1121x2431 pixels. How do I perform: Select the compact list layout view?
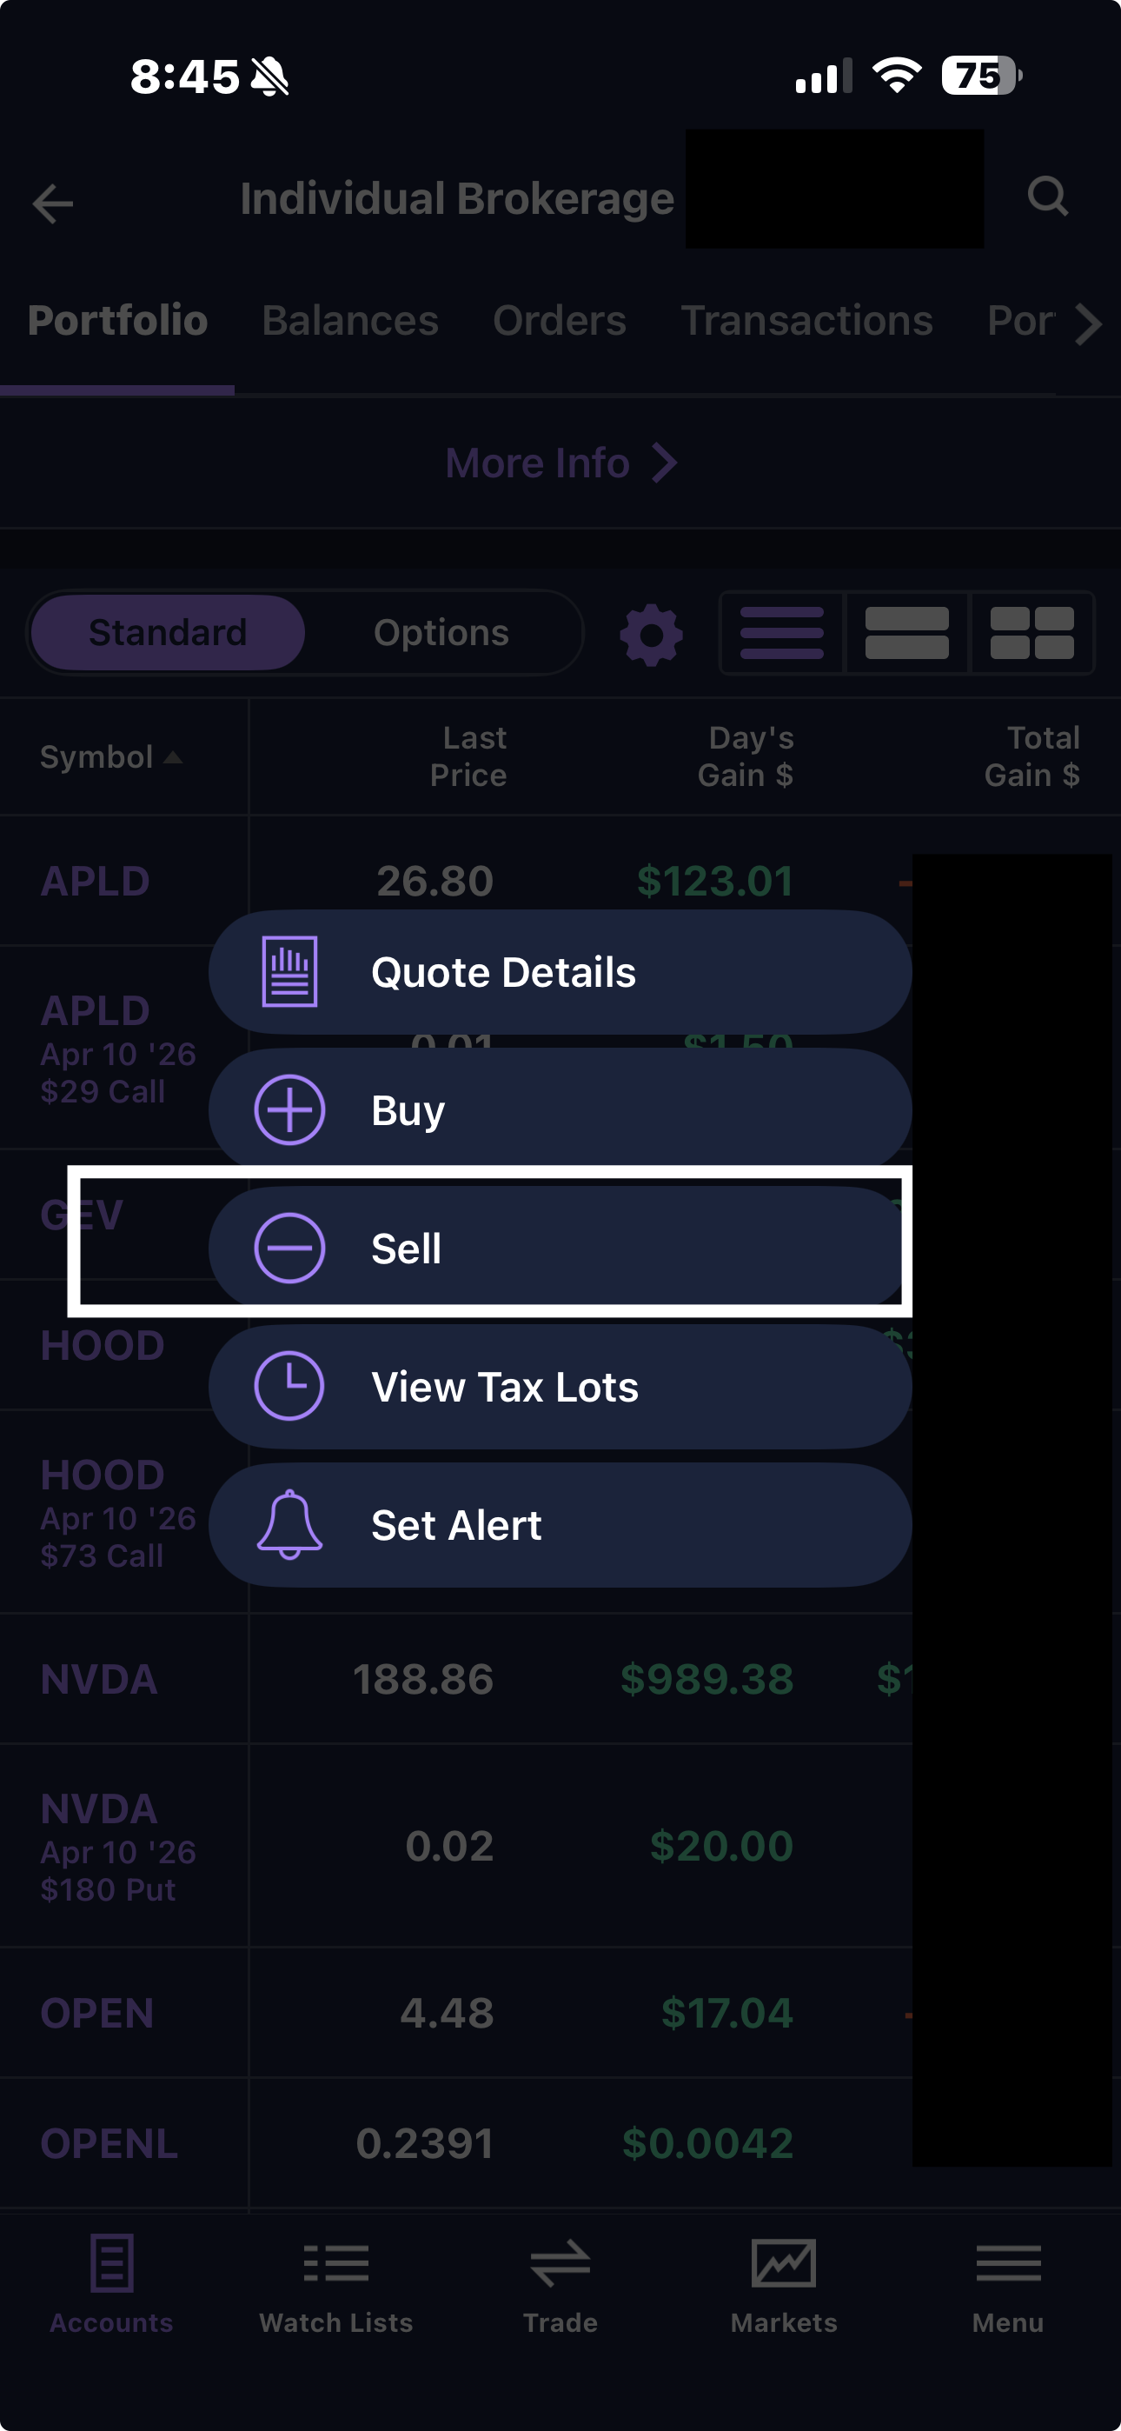click(x=905, y=632)
